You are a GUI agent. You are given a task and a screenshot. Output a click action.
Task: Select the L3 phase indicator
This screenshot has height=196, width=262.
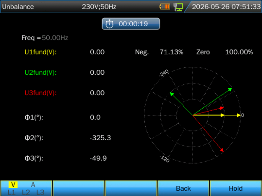[x=40, y=192]
